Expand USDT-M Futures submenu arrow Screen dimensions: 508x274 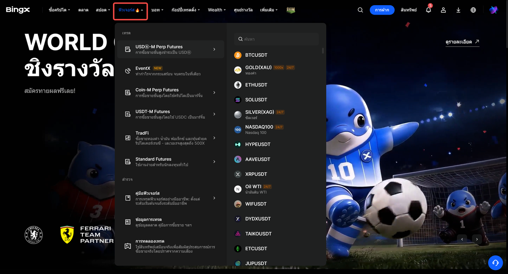214,114
